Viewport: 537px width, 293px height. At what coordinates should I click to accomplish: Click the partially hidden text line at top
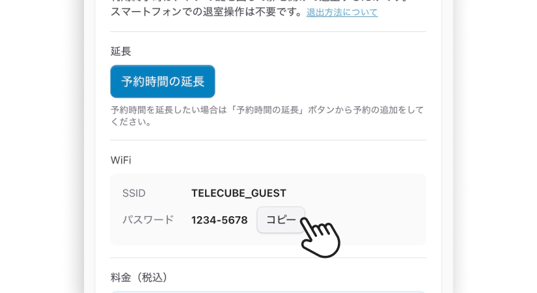click(x=260, y=1)
